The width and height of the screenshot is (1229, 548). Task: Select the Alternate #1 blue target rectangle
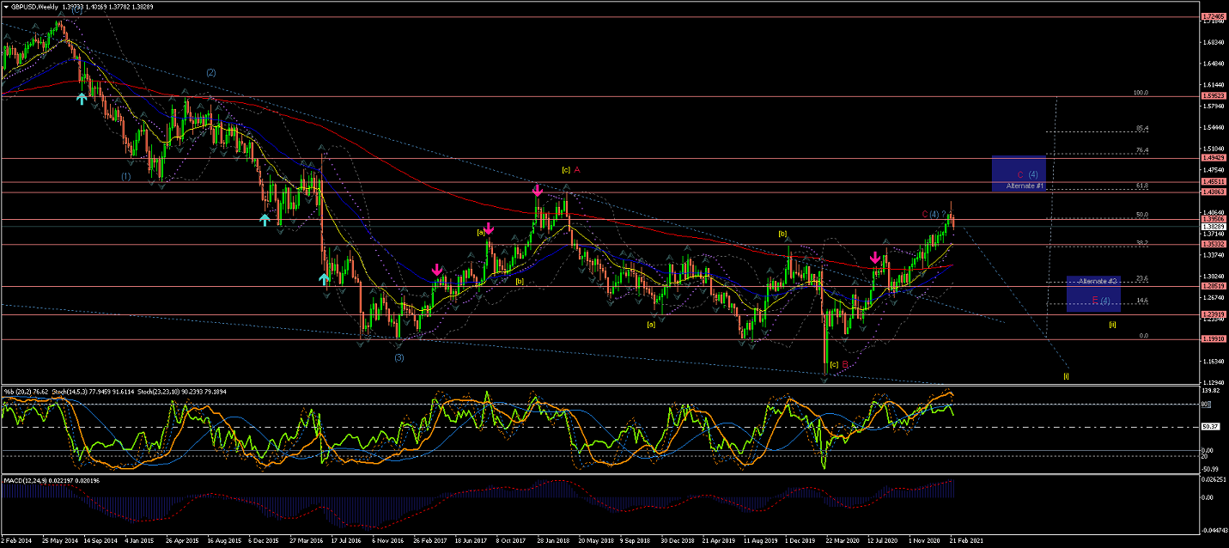pyautogui.click(x=1018, y=174)
